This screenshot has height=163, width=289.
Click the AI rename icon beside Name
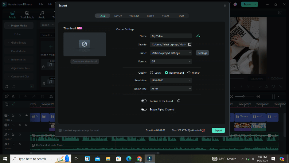coord(198,36)
